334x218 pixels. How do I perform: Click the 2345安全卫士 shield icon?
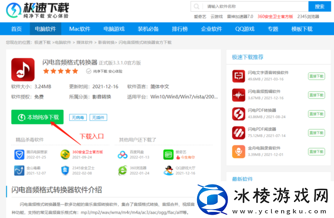click(x=65, y=171)
